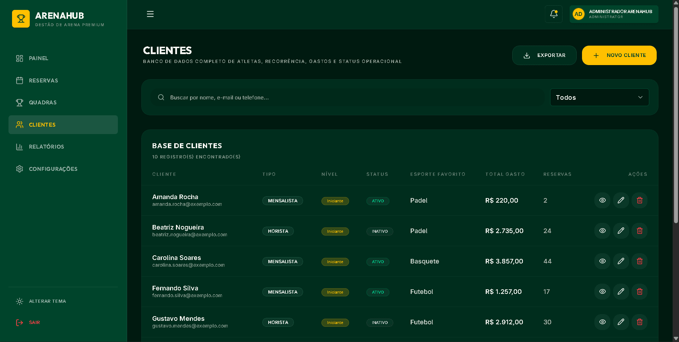The image size is (679, 342).
Task: Click the Cliente column header
Action: [164, 174]
